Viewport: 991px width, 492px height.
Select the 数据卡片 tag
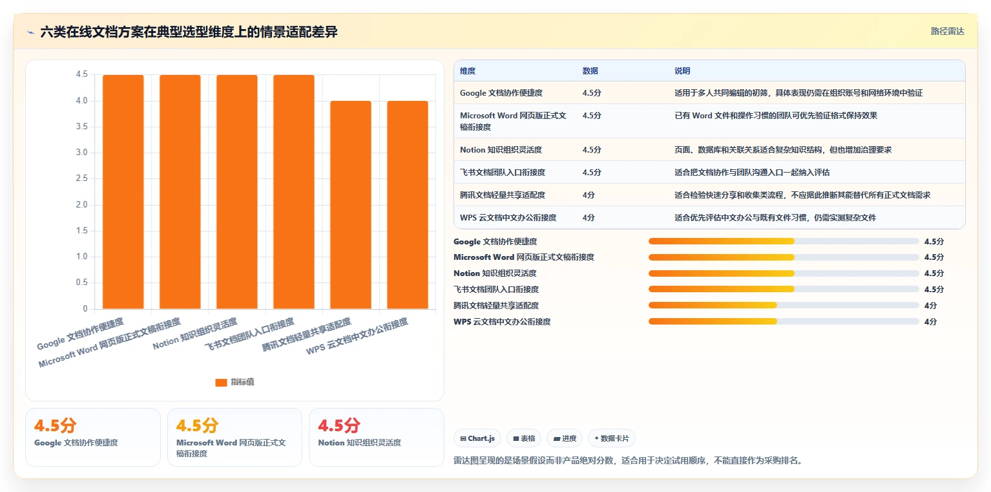click(612, 438)
